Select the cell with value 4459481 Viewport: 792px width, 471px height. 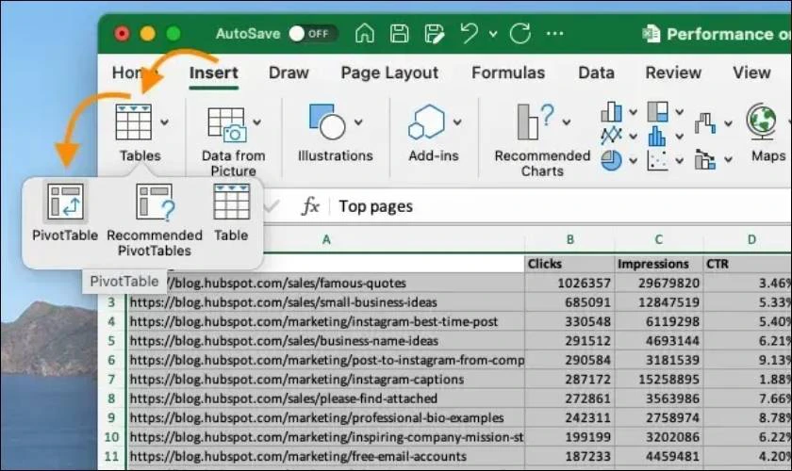tap(659, 456)
